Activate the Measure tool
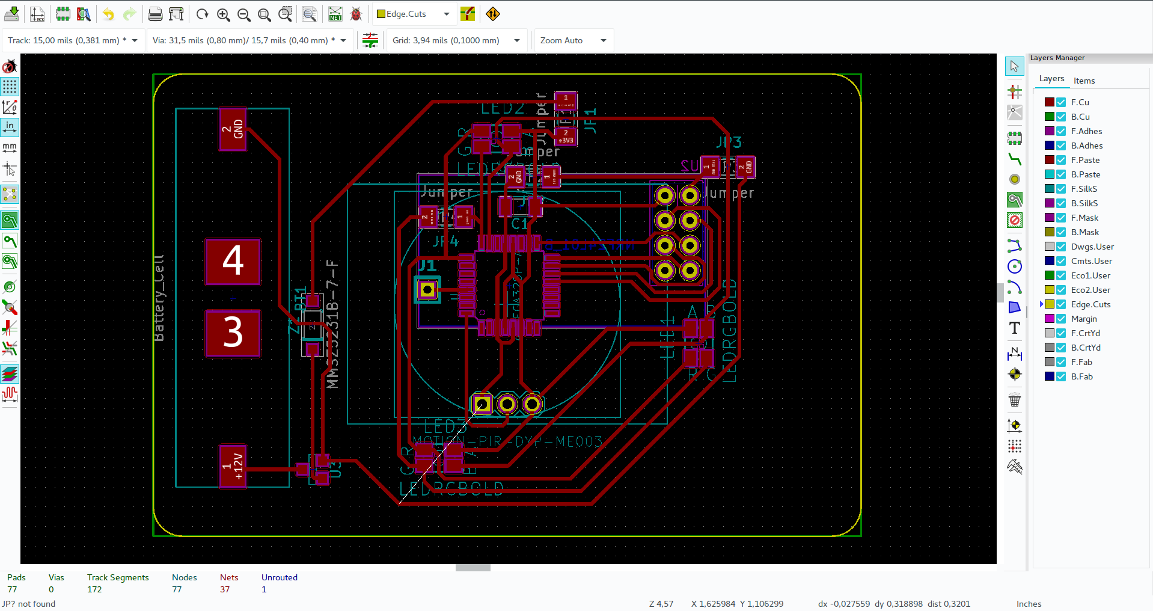1153x611 pixels. point(1015,466)
